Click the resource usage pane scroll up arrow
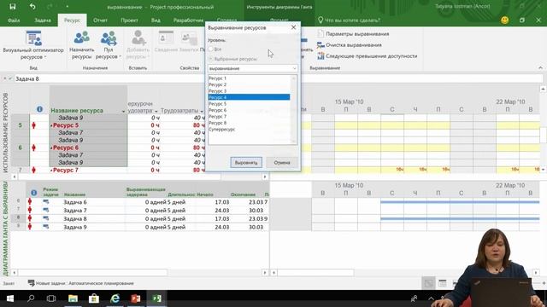The height and width of the screenshot is (307, 547). pyautogui.click(x=543, y=90)
